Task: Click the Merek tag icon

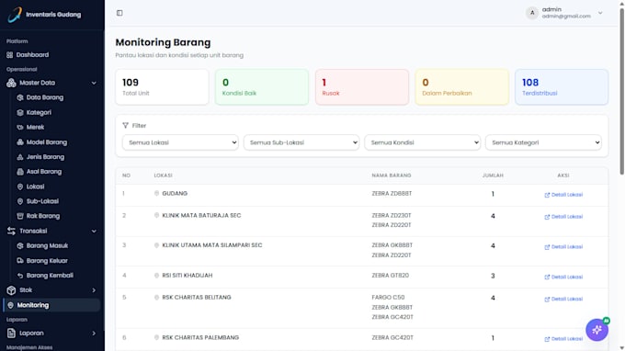Action: click(x=20, y=128)
